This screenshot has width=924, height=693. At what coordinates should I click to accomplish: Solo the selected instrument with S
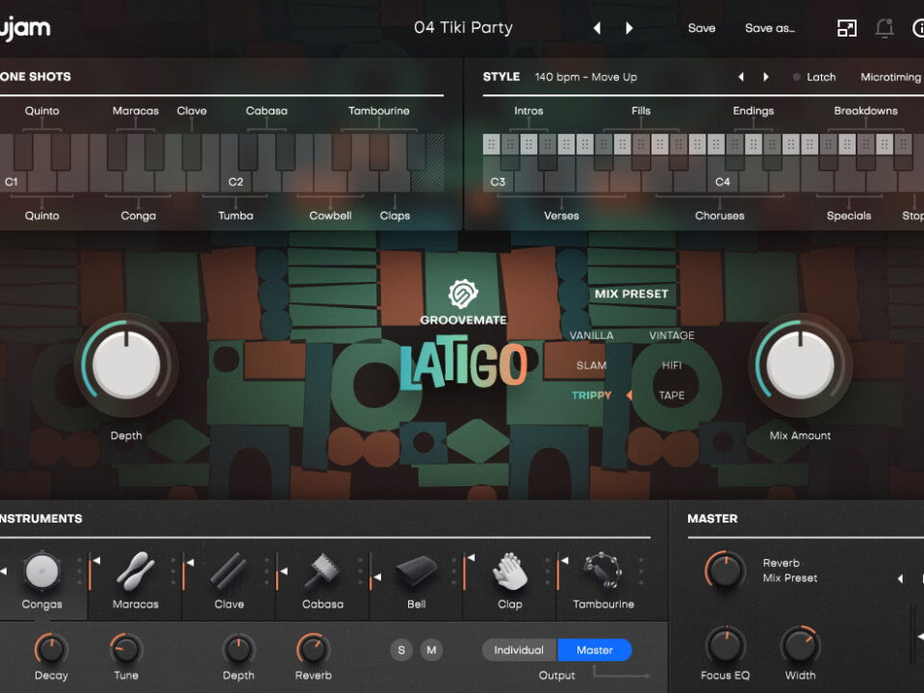(x=401, y=650)
